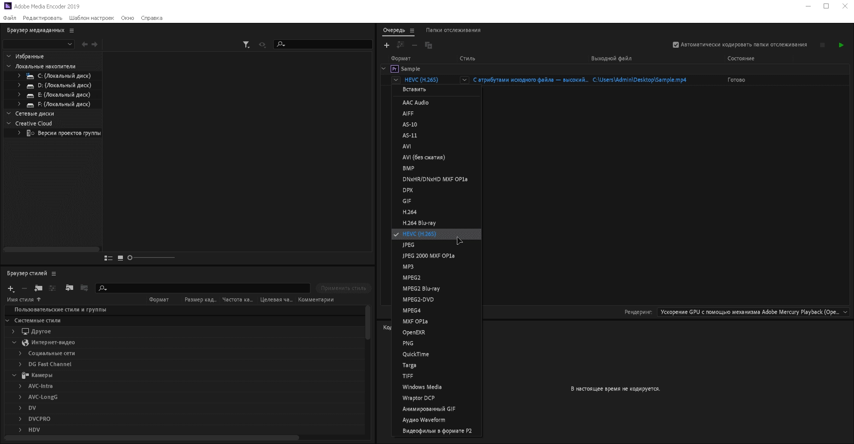Open the Media Browser panel menu icon
The height and width of the screenshot is (444, 854).
tap(72, 30)
